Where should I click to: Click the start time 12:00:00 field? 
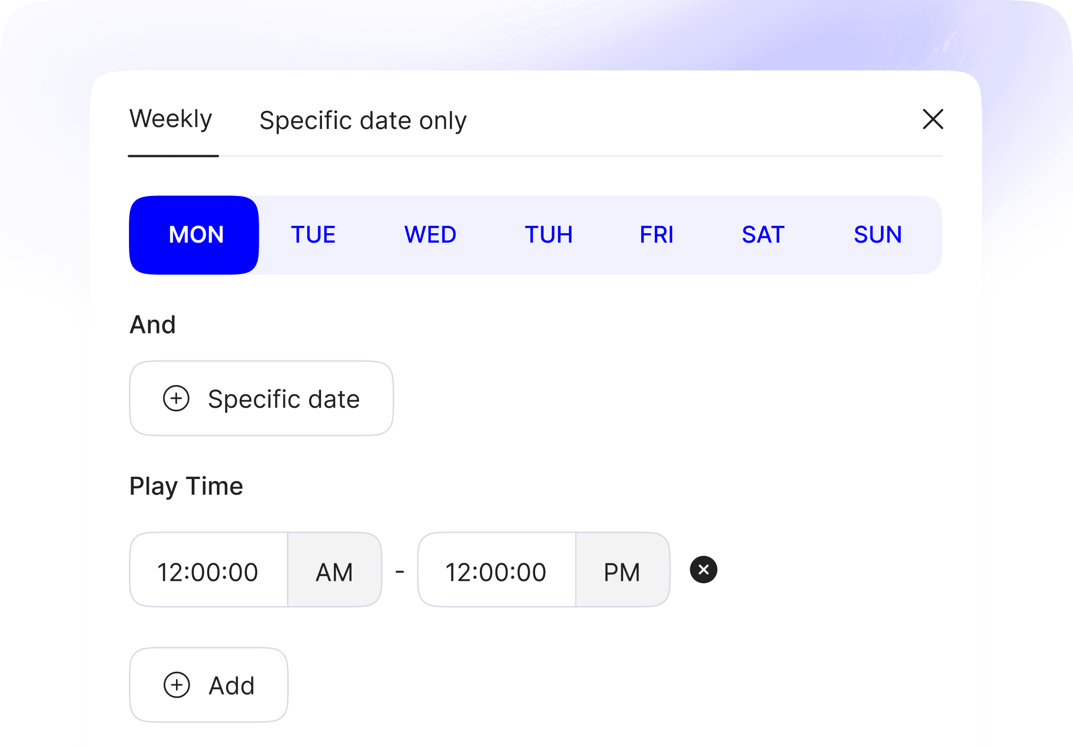pyautogui.click(x=208, y=571)
